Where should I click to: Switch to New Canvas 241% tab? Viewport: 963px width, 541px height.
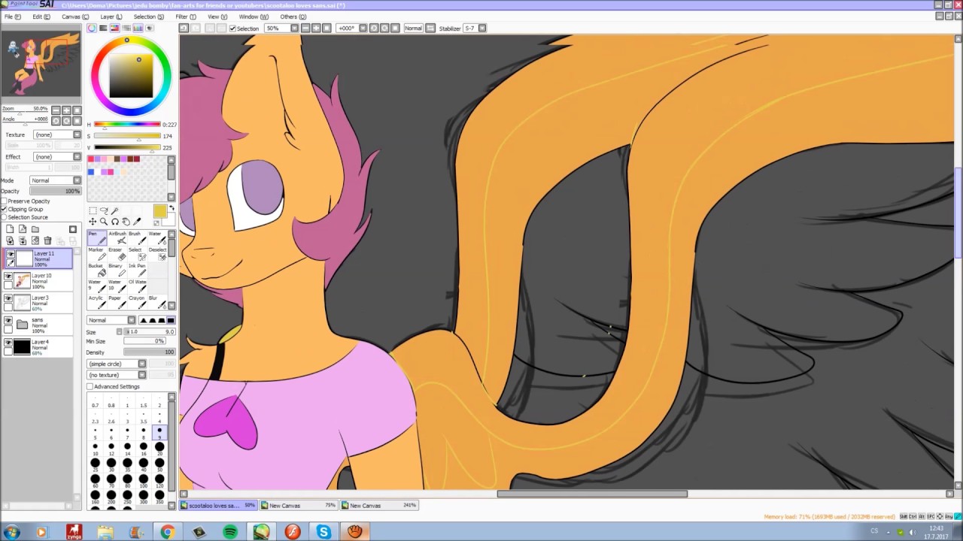(378, 506)
